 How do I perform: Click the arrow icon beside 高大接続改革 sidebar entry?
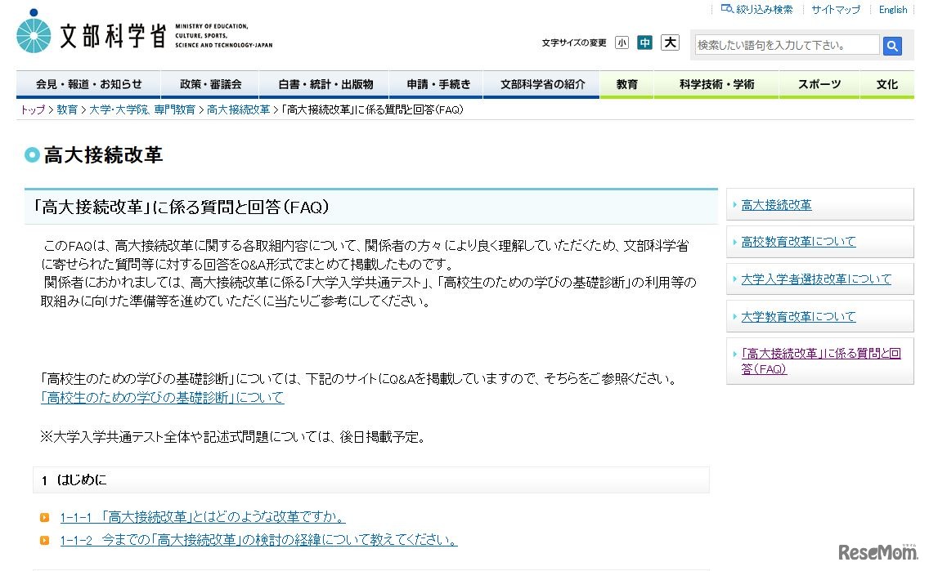734,204
